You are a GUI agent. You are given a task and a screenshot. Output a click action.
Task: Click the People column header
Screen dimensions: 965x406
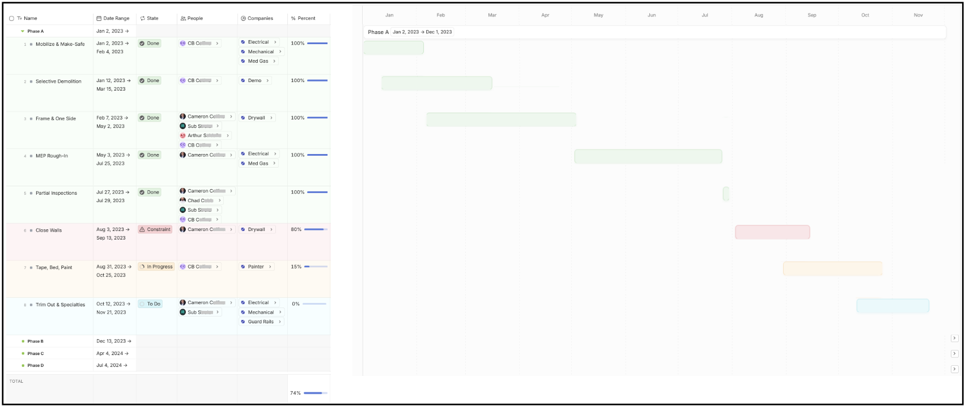(x=195, y=19)
